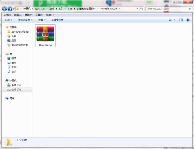Expand arrow after Heredis_v2019 in breadcrumb
The image size is (194, 149).
click(x=119, y=9)
